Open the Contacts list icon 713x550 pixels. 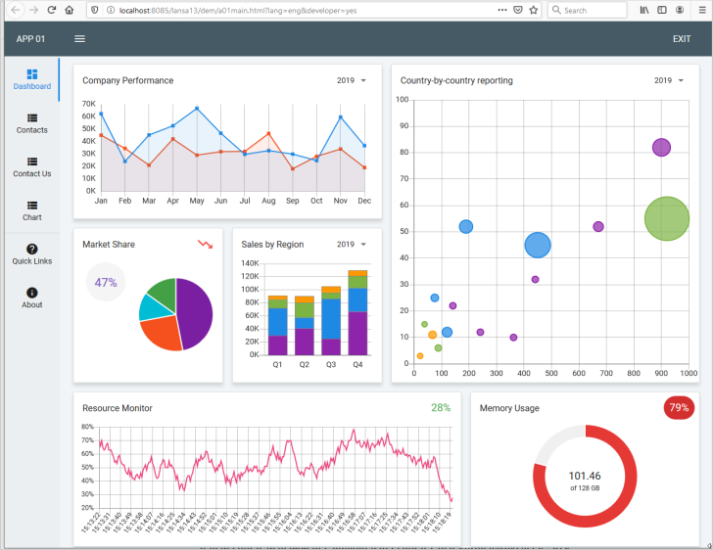point(32,117)
